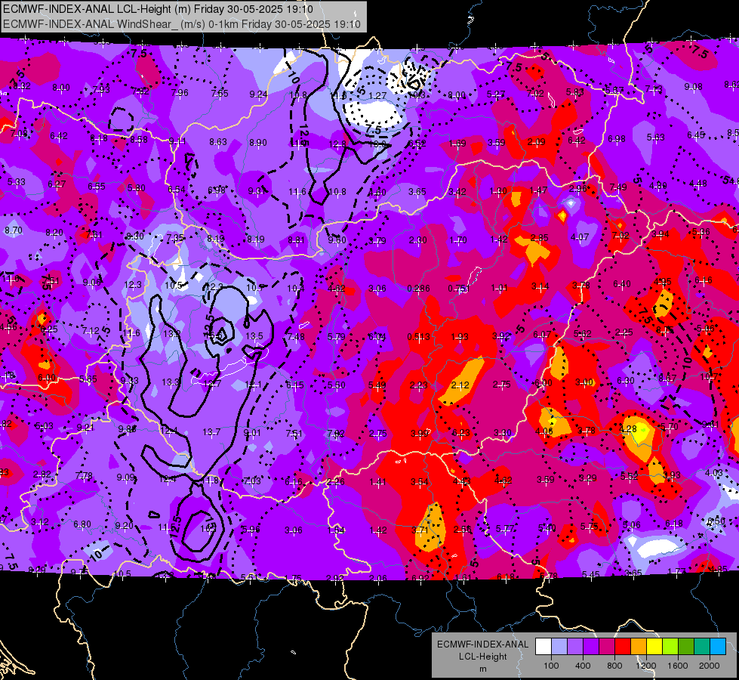Click the wind shear value 7.03
Viewport: 739px width, 680px height.
(252, 481)
